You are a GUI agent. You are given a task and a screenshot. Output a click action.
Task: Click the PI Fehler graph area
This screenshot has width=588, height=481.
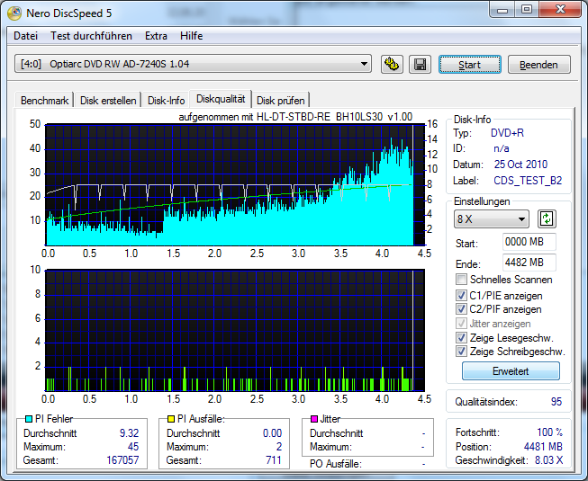click(x=235, y=184)
